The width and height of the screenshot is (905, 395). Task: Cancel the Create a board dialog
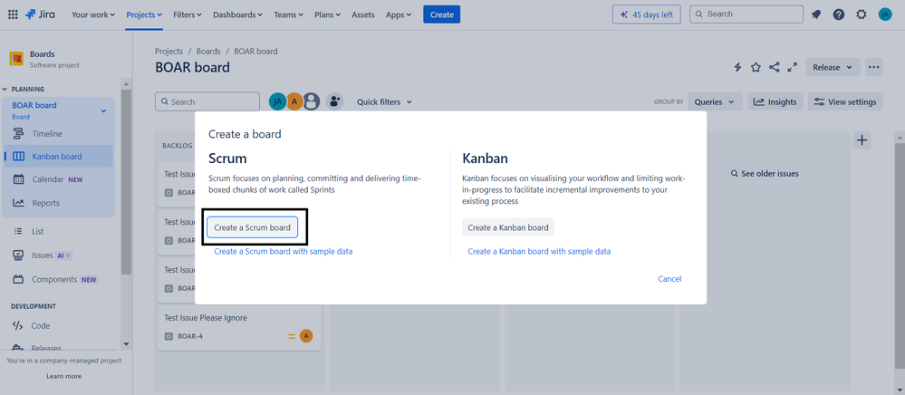[669, 279]
